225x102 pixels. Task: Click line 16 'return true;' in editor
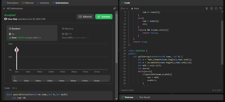click(140, 42)
